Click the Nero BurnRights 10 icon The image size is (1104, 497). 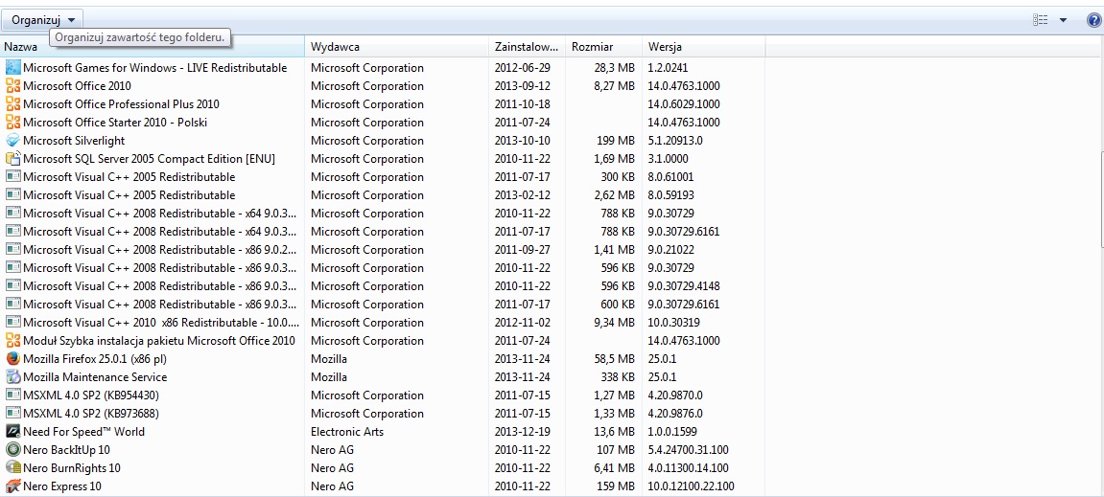(12, 468)
